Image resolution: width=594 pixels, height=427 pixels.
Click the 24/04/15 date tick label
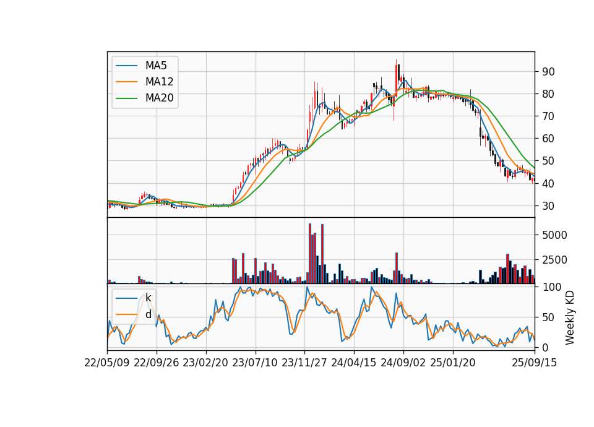(354, 363)
